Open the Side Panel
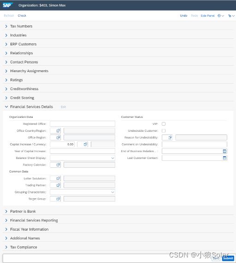 click(207, 16)
